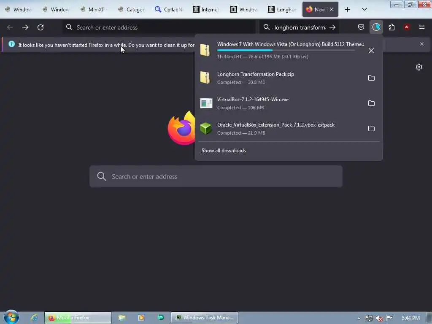Click the Longhorn Transformation Pack zip file icon
The width and height of the screenshot is (432, 324).
(x=205, y=78)
